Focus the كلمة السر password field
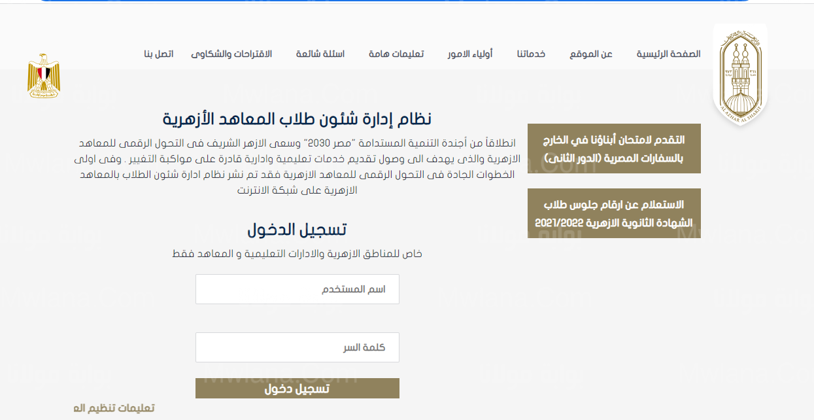The width and height of the screenshot is (814, 420). coord(297,347)
